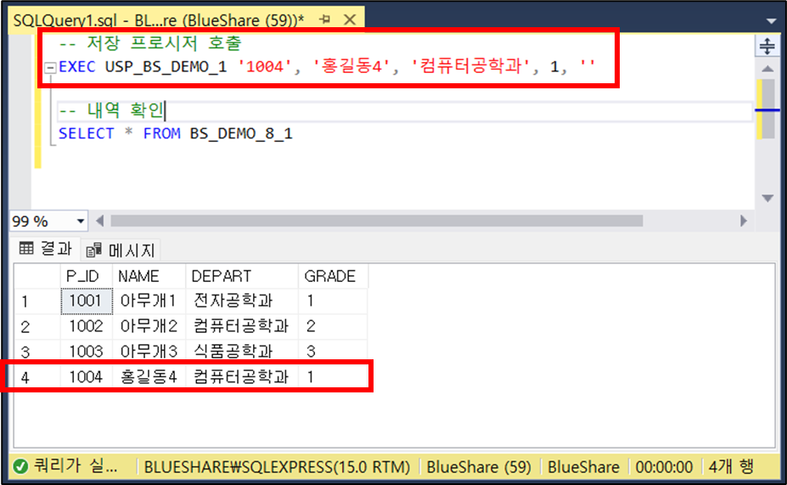Image resolution: width=787 pixels, height=485 pixels.
Task: Click USP_BS_DEMO_1 procedure name in editor
Action: point(166,66)
